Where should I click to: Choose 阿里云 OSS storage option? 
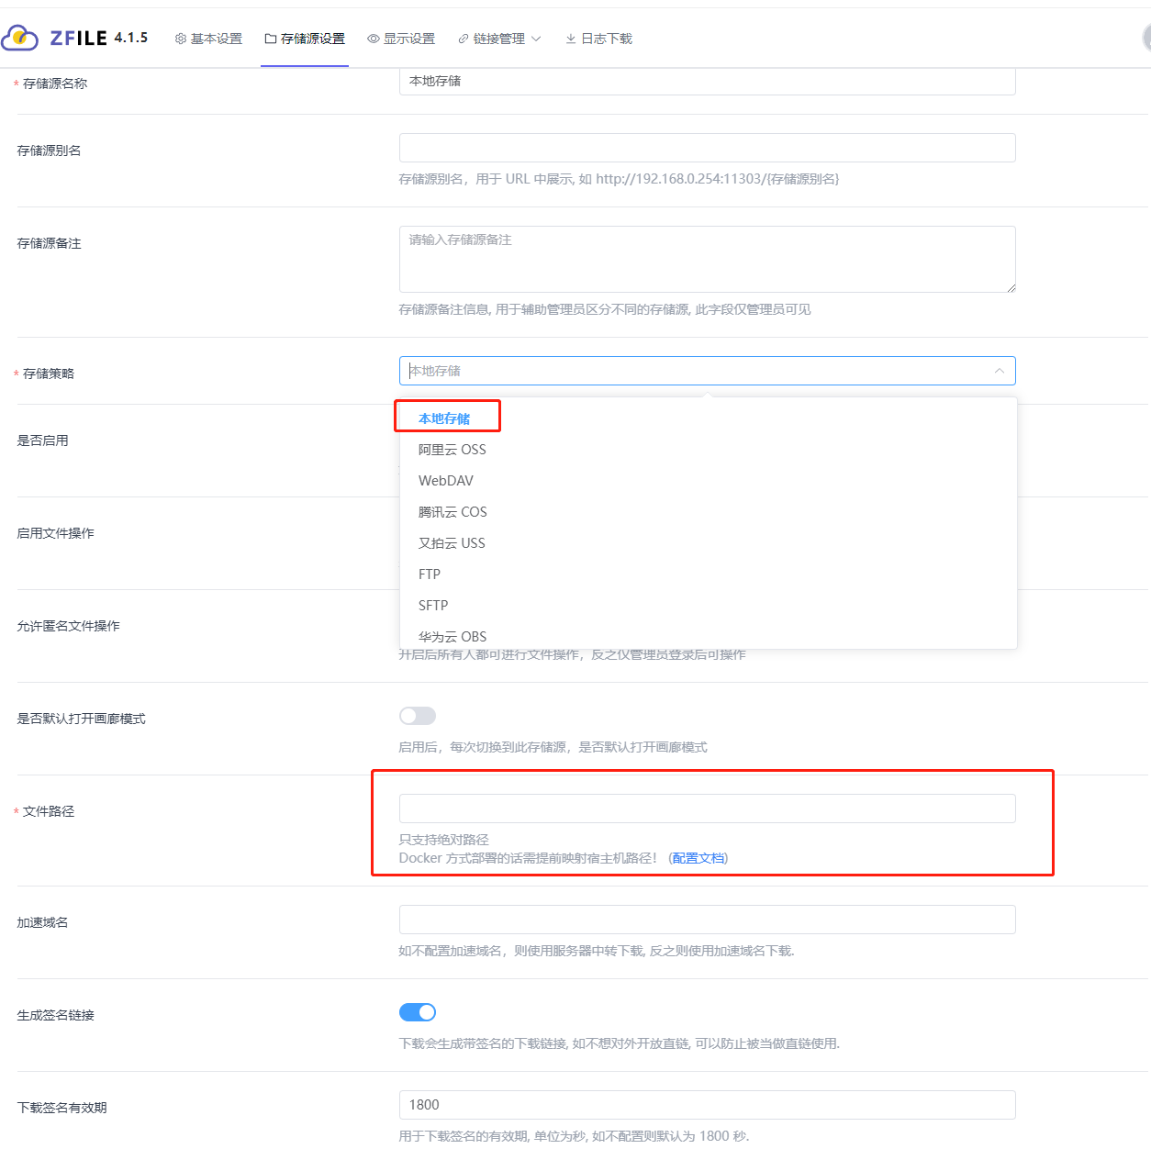tap(452, 450)
